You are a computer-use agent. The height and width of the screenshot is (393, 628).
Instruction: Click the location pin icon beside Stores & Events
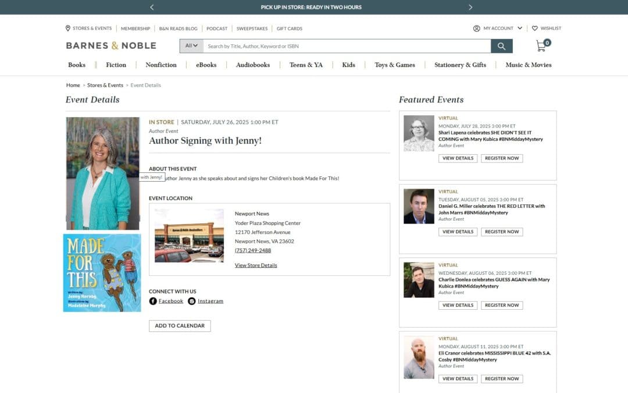pyautogui.click(x=67, y=28)
